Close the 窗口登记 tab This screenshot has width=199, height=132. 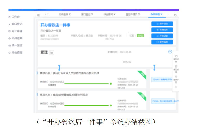[x=92, y=14]
